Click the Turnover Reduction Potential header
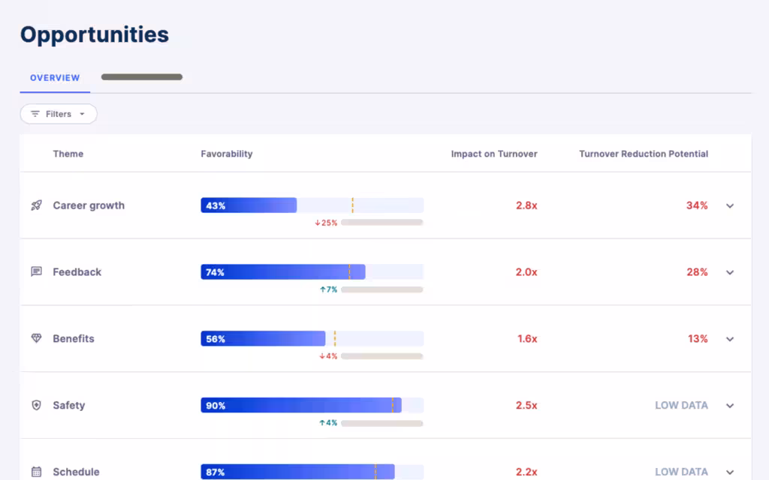This screenshot has width=769, height=480. pos(644,154)
